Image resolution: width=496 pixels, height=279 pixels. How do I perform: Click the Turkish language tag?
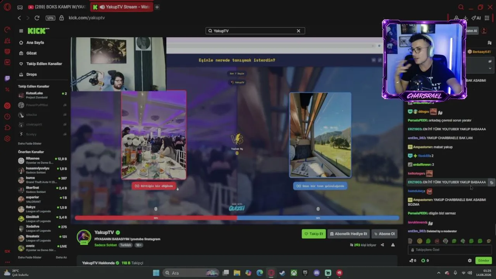(x=126, y=245)
